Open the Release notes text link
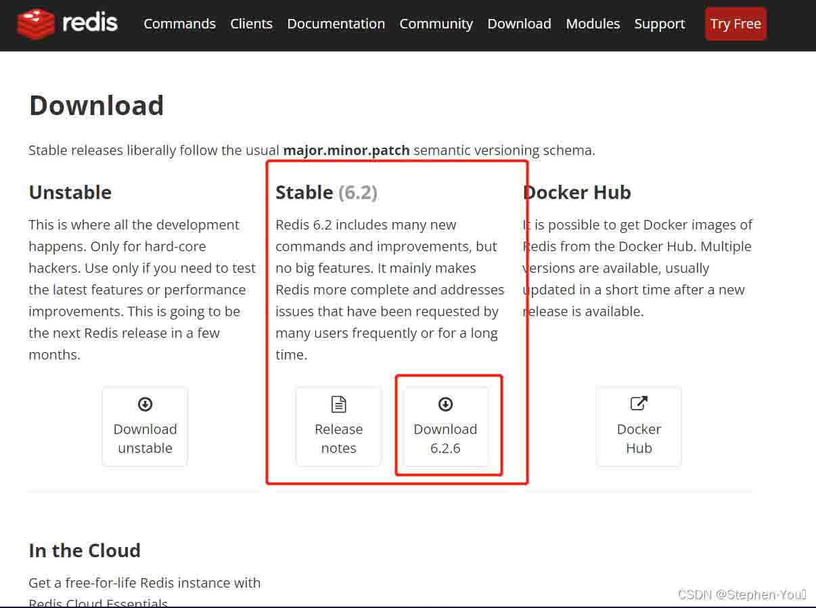 [338, 439]
